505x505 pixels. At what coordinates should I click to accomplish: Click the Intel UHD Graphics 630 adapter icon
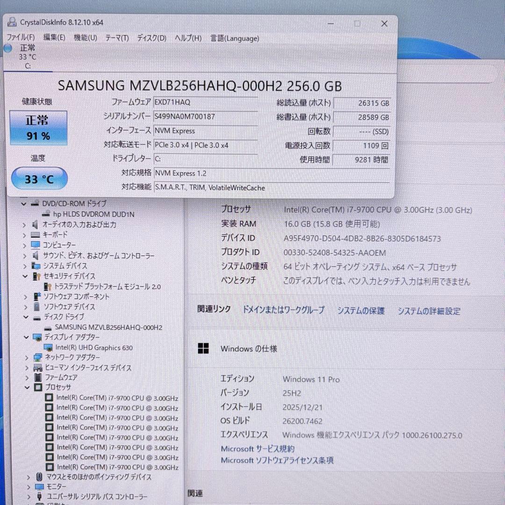(49, 347)
